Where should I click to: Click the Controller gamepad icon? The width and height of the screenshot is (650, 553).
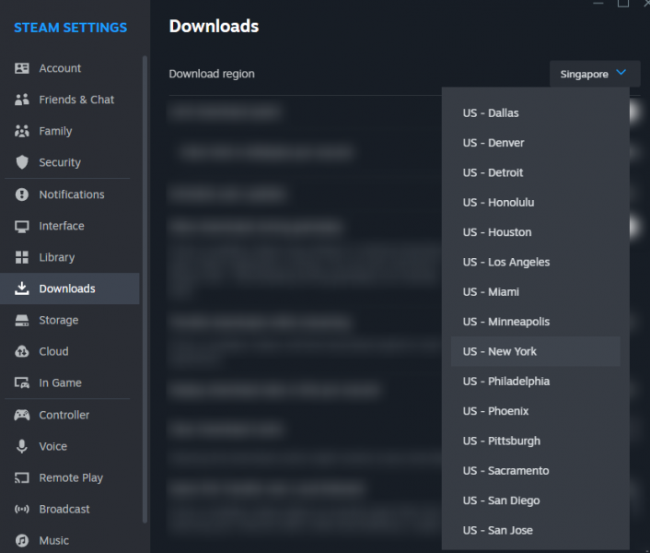21,415
